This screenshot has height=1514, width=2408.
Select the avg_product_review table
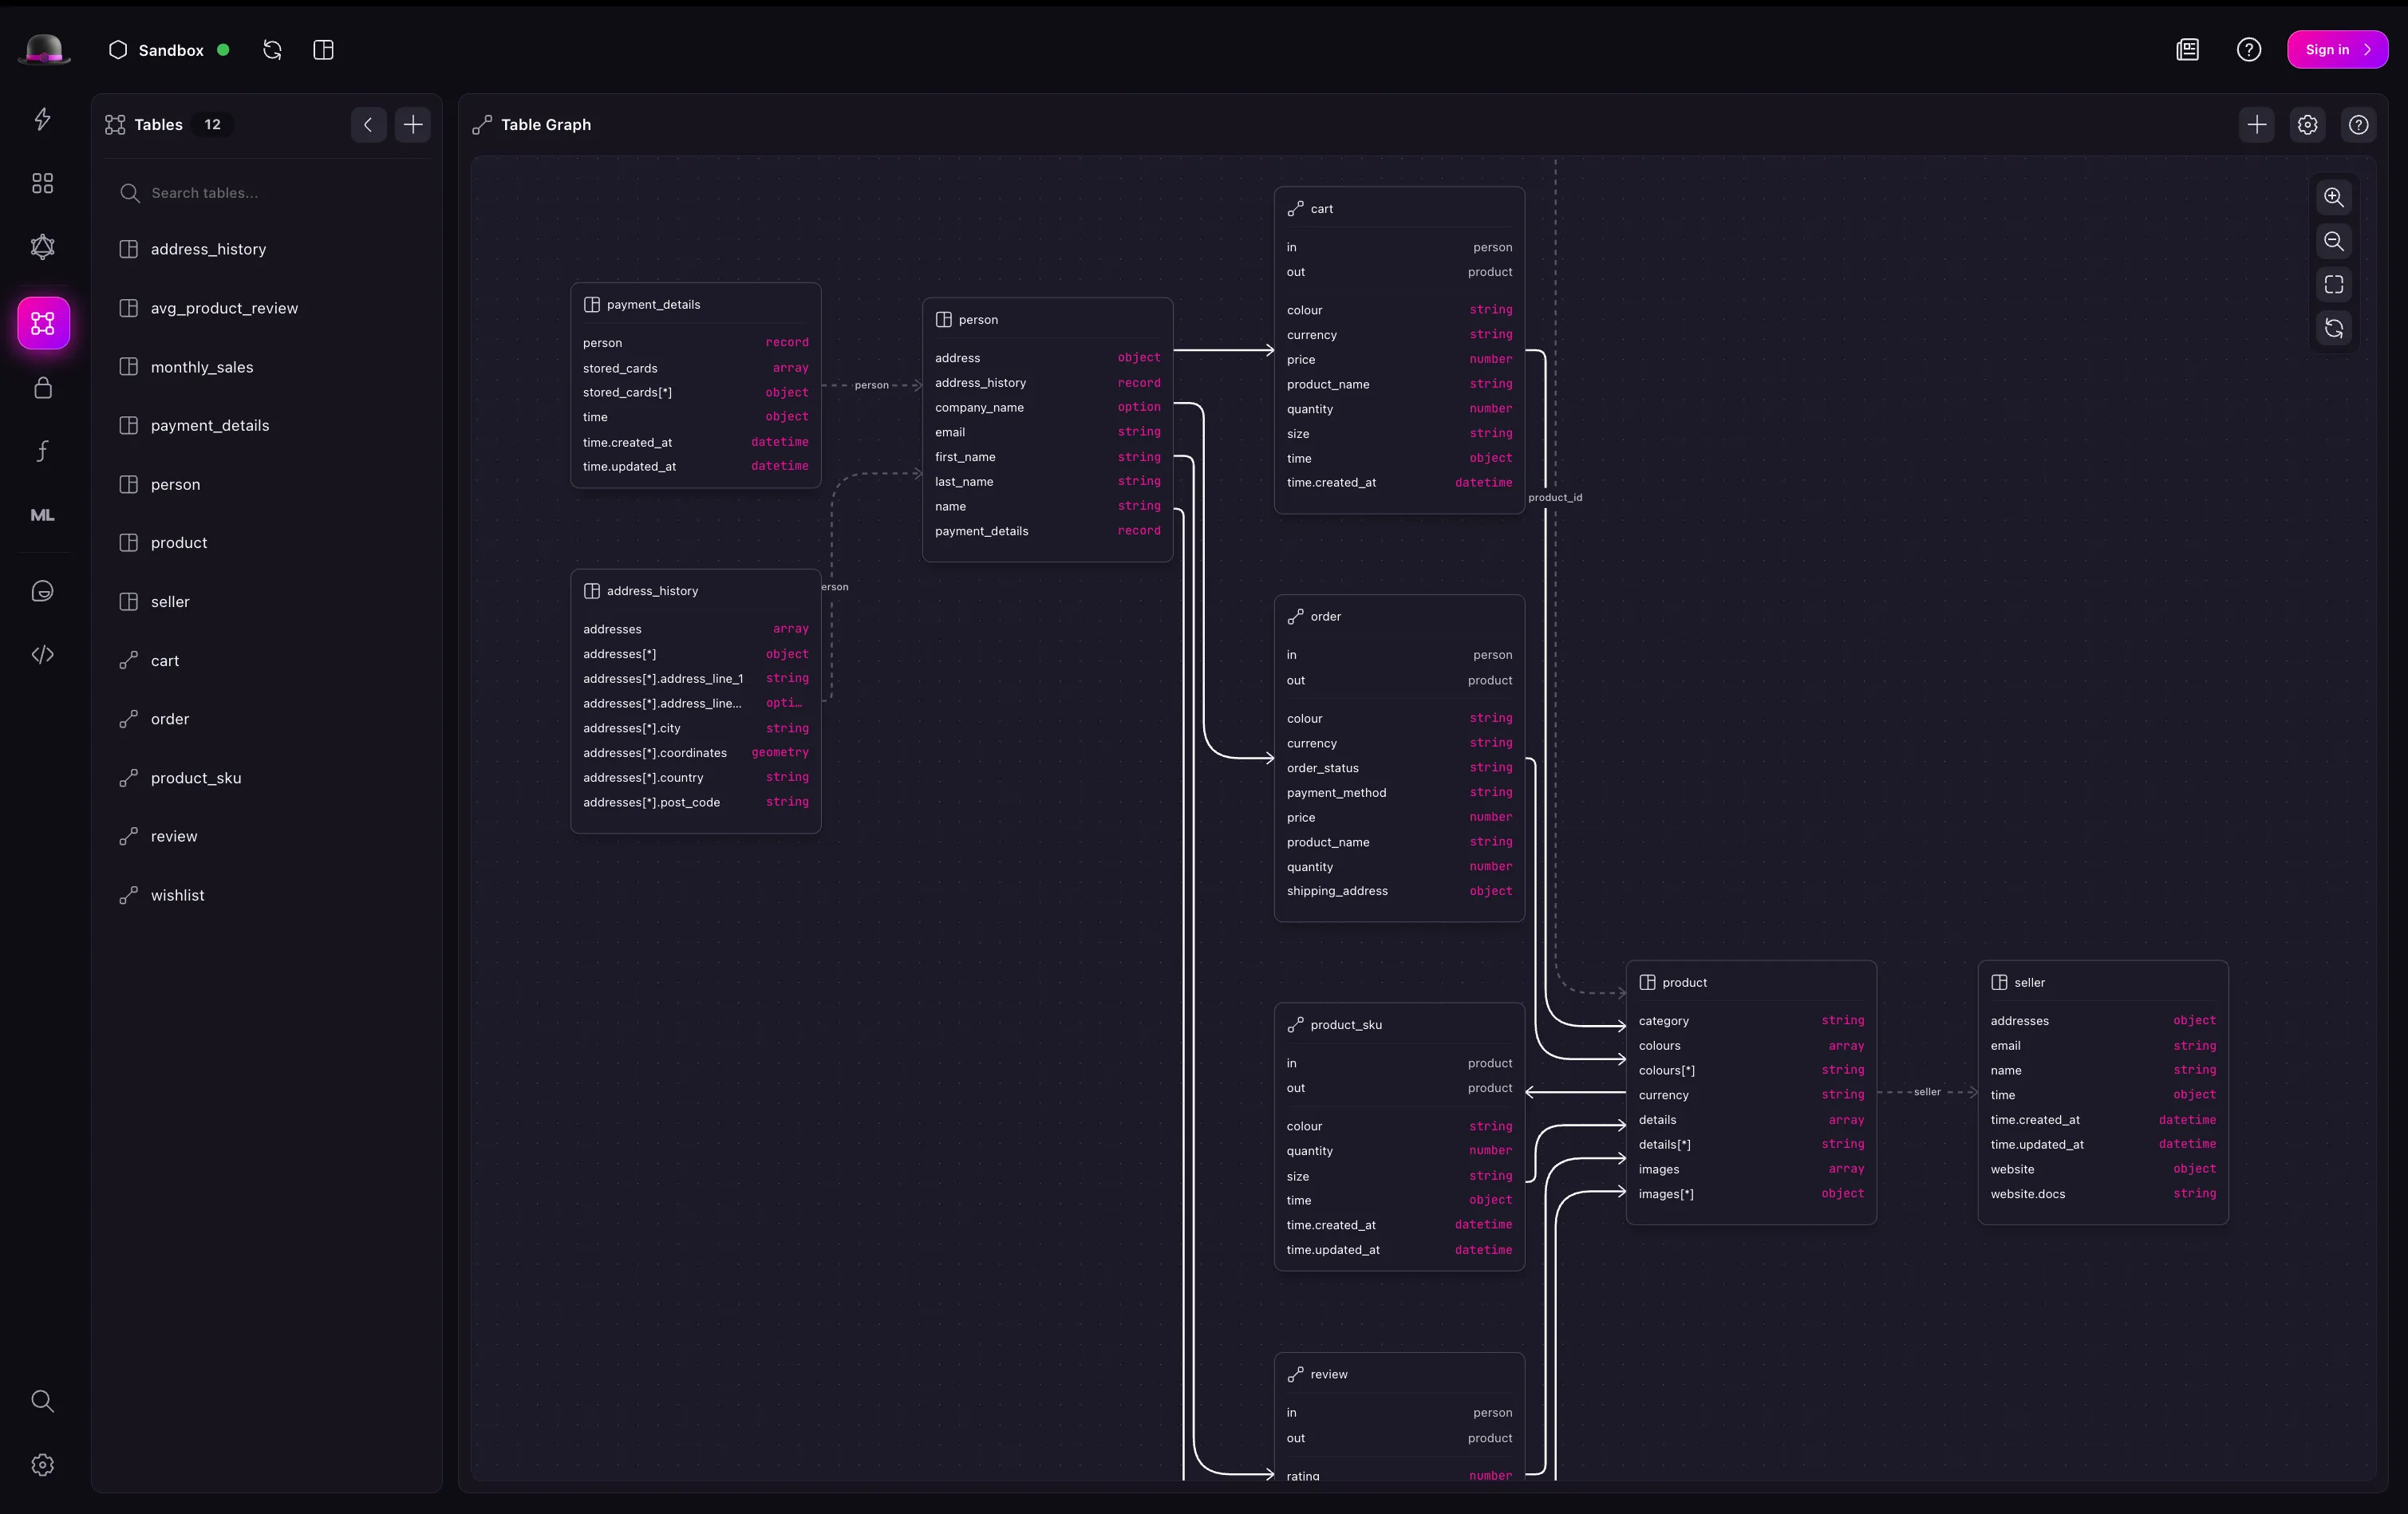point(224,308)
